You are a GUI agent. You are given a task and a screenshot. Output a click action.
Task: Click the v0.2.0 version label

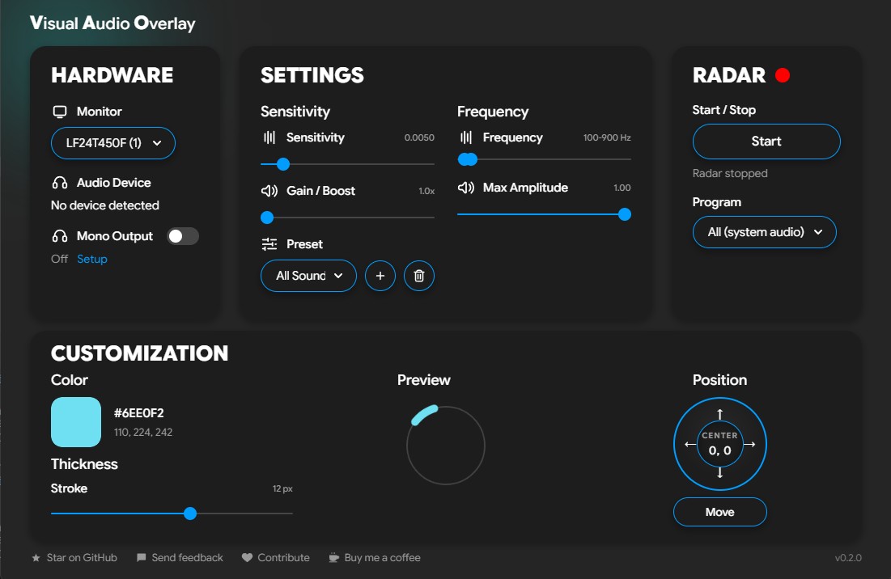click(848, 558)
